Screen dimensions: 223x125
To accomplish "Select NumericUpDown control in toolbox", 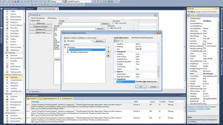I will pyautogui.click(x=16, y=25).
